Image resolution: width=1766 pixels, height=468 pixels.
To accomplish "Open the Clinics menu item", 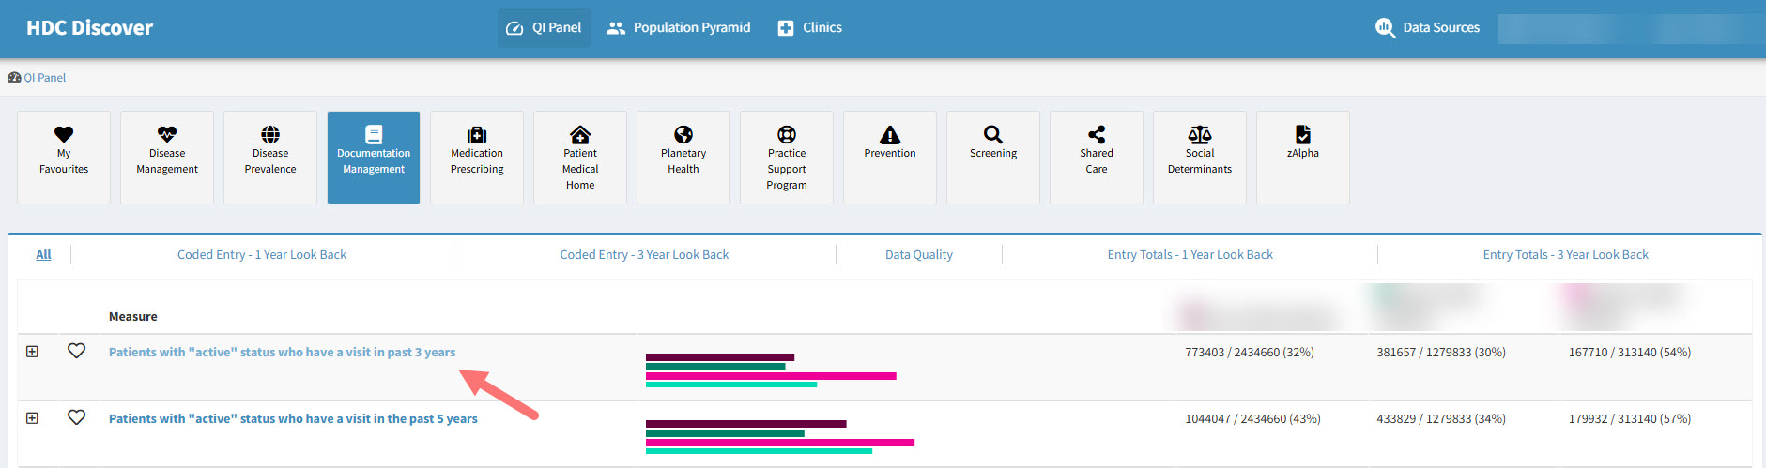I will (x=810, y=28).
